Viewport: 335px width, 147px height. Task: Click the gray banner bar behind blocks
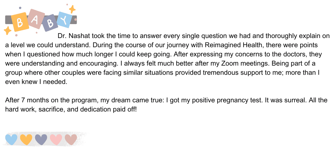pos(41,20)
